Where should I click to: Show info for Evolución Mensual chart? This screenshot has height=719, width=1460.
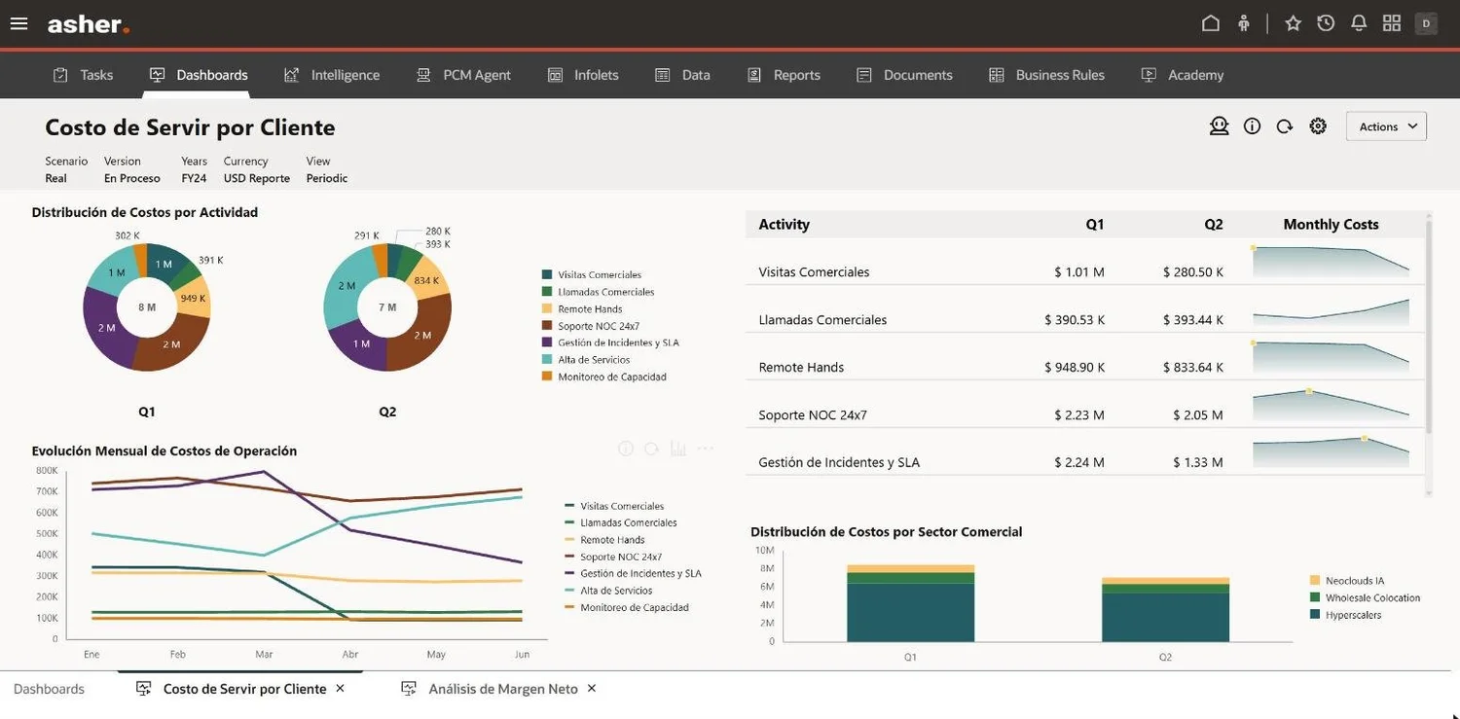tap(626, 449)
